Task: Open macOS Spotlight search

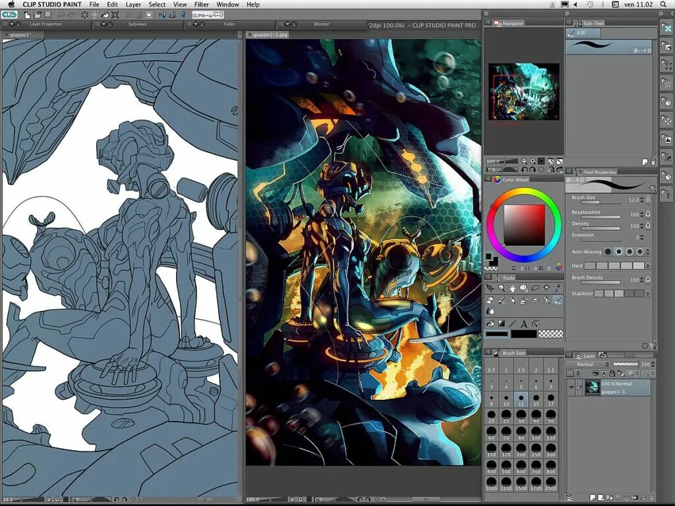Action: click(663, 5)
